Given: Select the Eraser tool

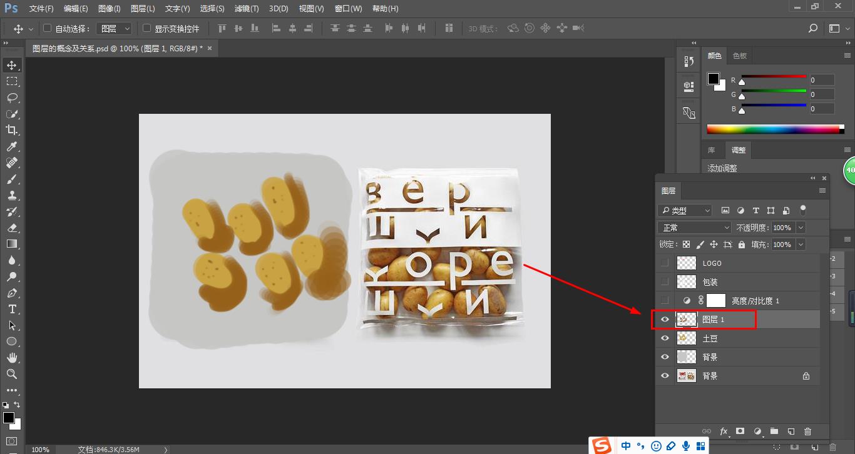Looking at the screenshot, I should 12,228.
